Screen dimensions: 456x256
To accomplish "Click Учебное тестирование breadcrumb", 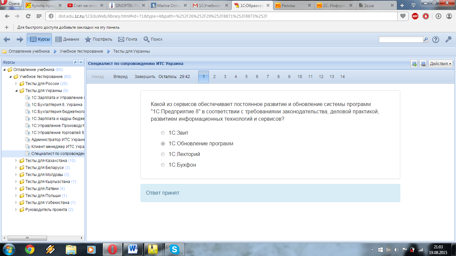I will pos(81,51).
